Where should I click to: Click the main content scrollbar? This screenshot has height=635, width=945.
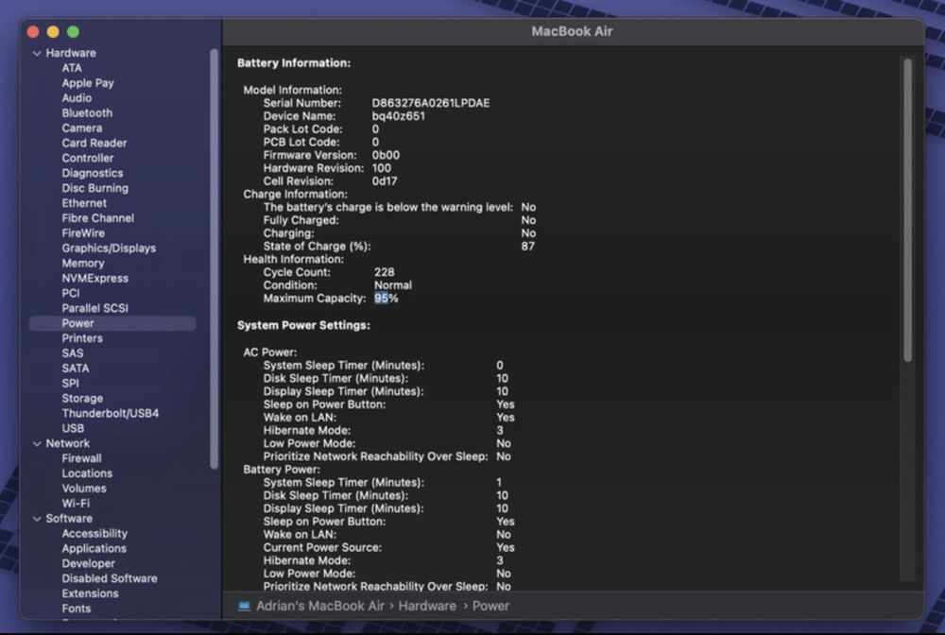click(x=907, y=211)
